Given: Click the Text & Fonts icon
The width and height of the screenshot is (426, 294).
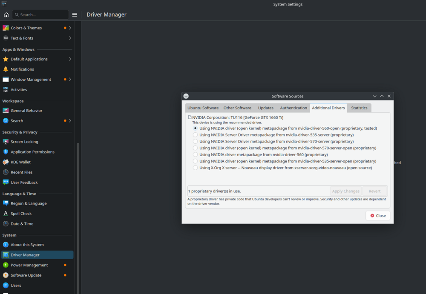Looking at the screenshot, I should click(x=6, y=38).
